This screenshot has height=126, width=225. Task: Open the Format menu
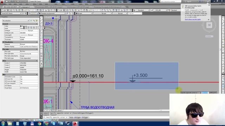click(x=31, y=4)
